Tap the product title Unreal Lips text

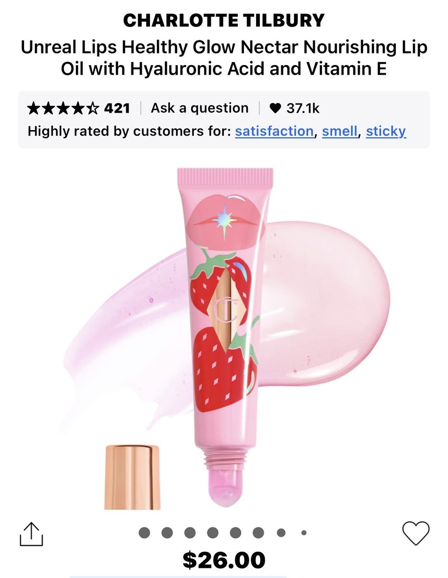tap(224, 58)
